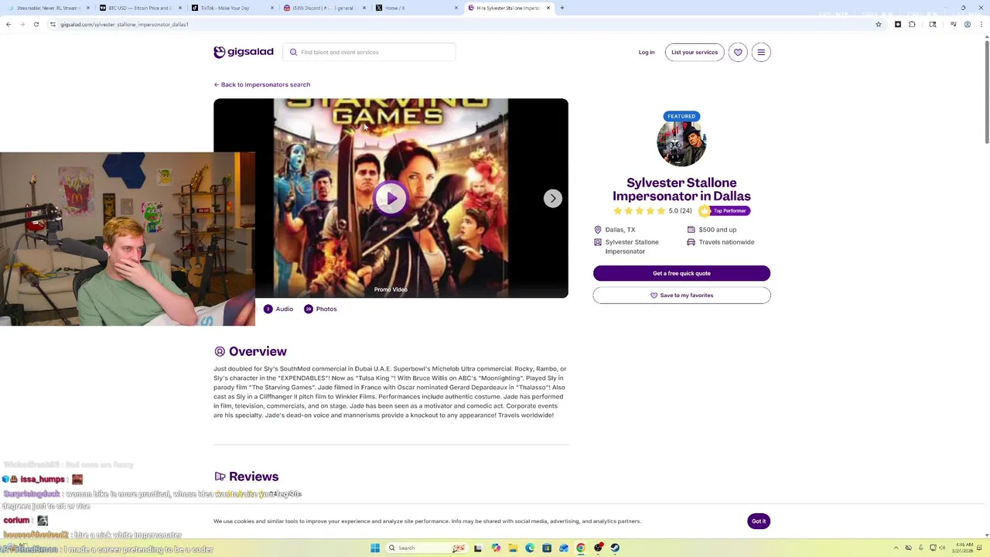Click the Overview heading
The width and height of the screenshot is (990, 557).
point(258,351)
